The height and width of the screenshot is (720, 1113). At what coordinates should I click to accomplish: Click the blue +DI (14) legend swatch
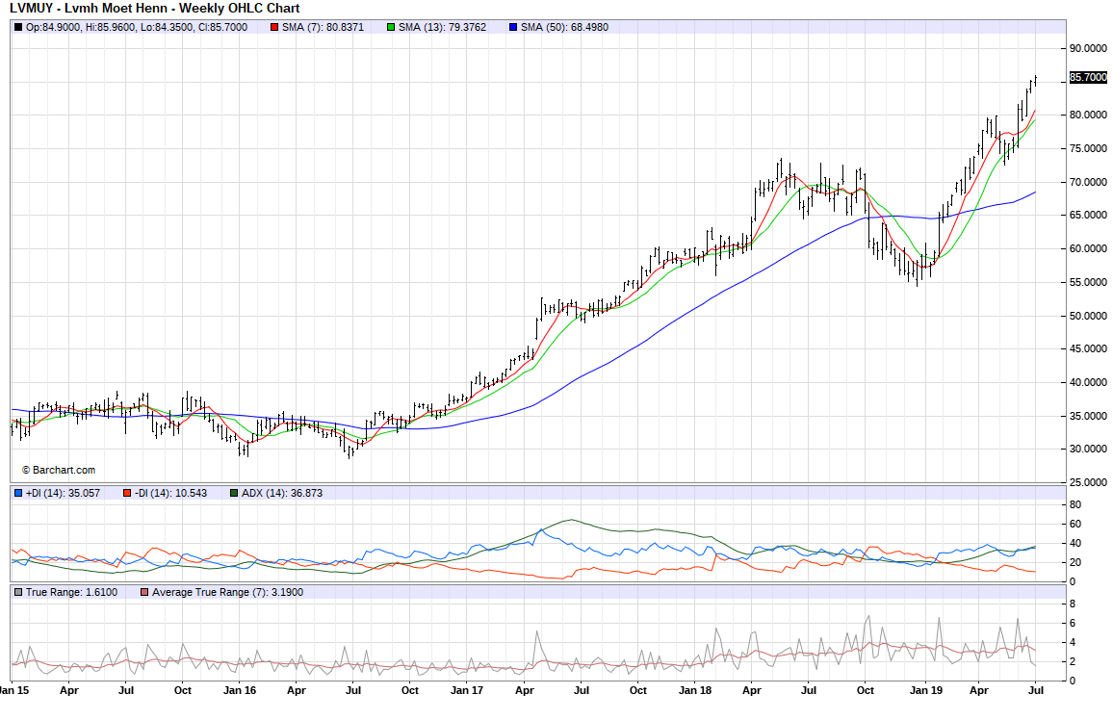[x=18, y=493]
